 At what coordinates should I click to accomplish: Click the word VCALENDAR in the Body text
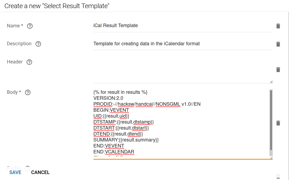pos(119,152)
